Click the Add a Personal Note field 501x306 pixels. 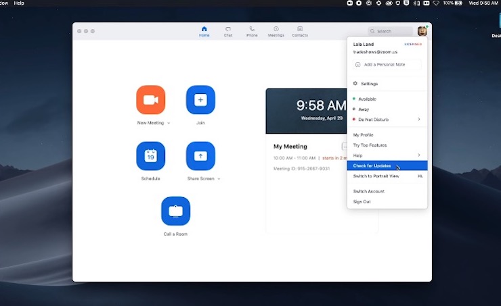(x=387, y=65)
